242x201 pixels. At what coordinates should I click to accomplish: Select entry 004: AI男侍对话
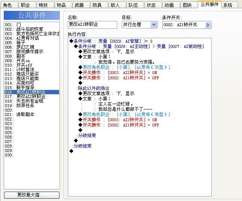pyautogui.click(x=31, y=38)
